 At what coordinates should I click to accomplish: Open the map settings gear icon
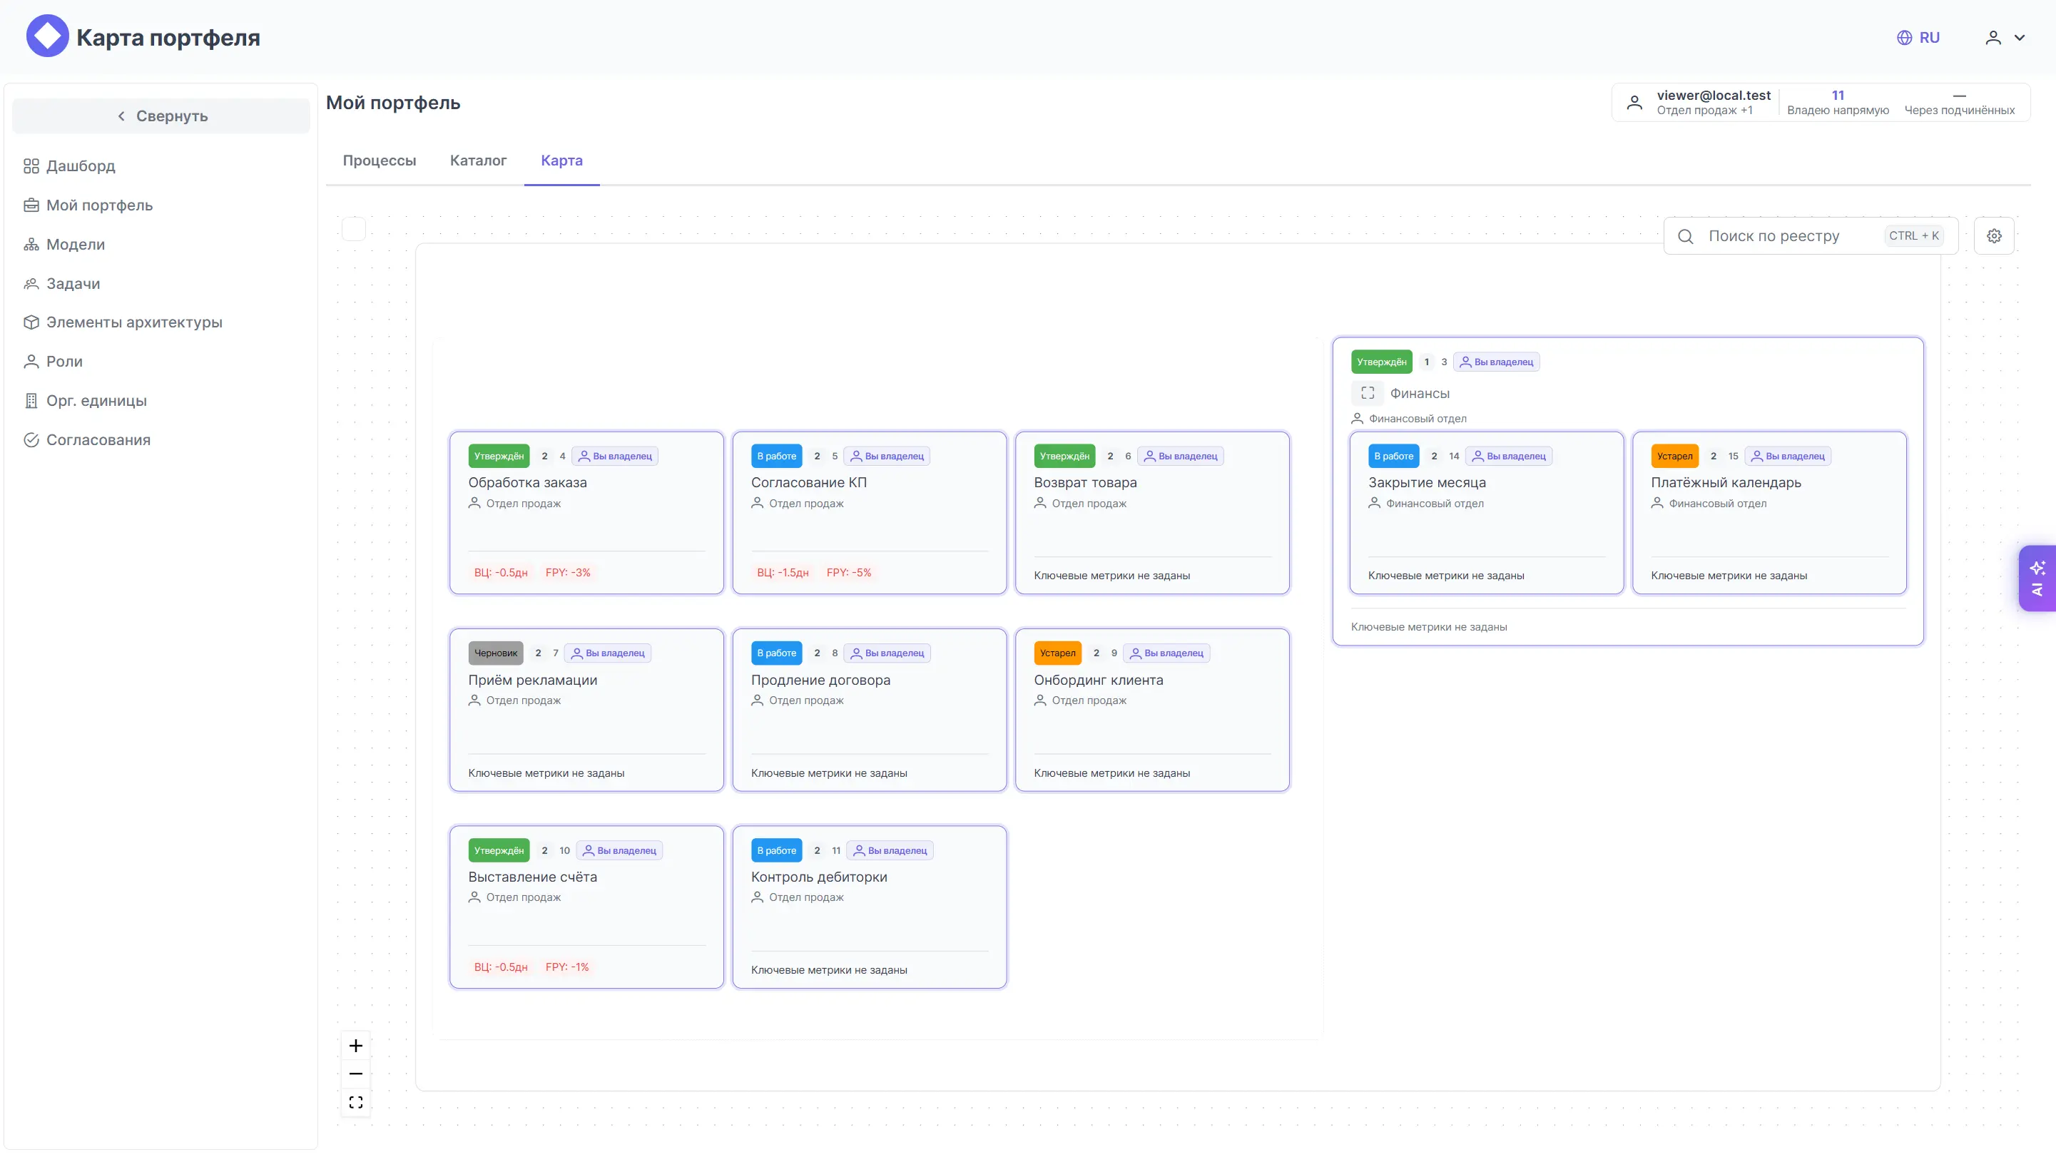point(1994,236)
